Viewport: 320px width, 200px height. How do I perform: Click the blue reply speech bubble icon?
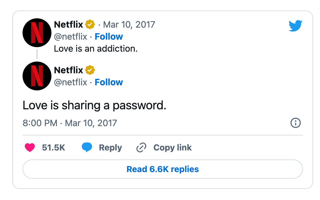click(x=87, y=147)
